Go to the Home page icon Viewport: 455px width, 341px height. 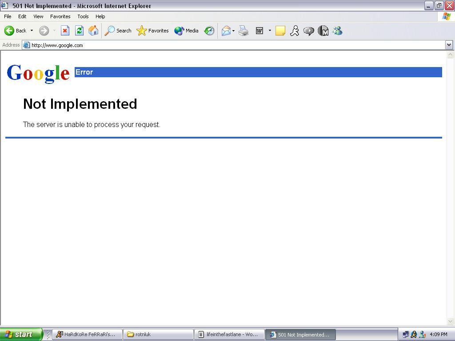click(93, 31)
